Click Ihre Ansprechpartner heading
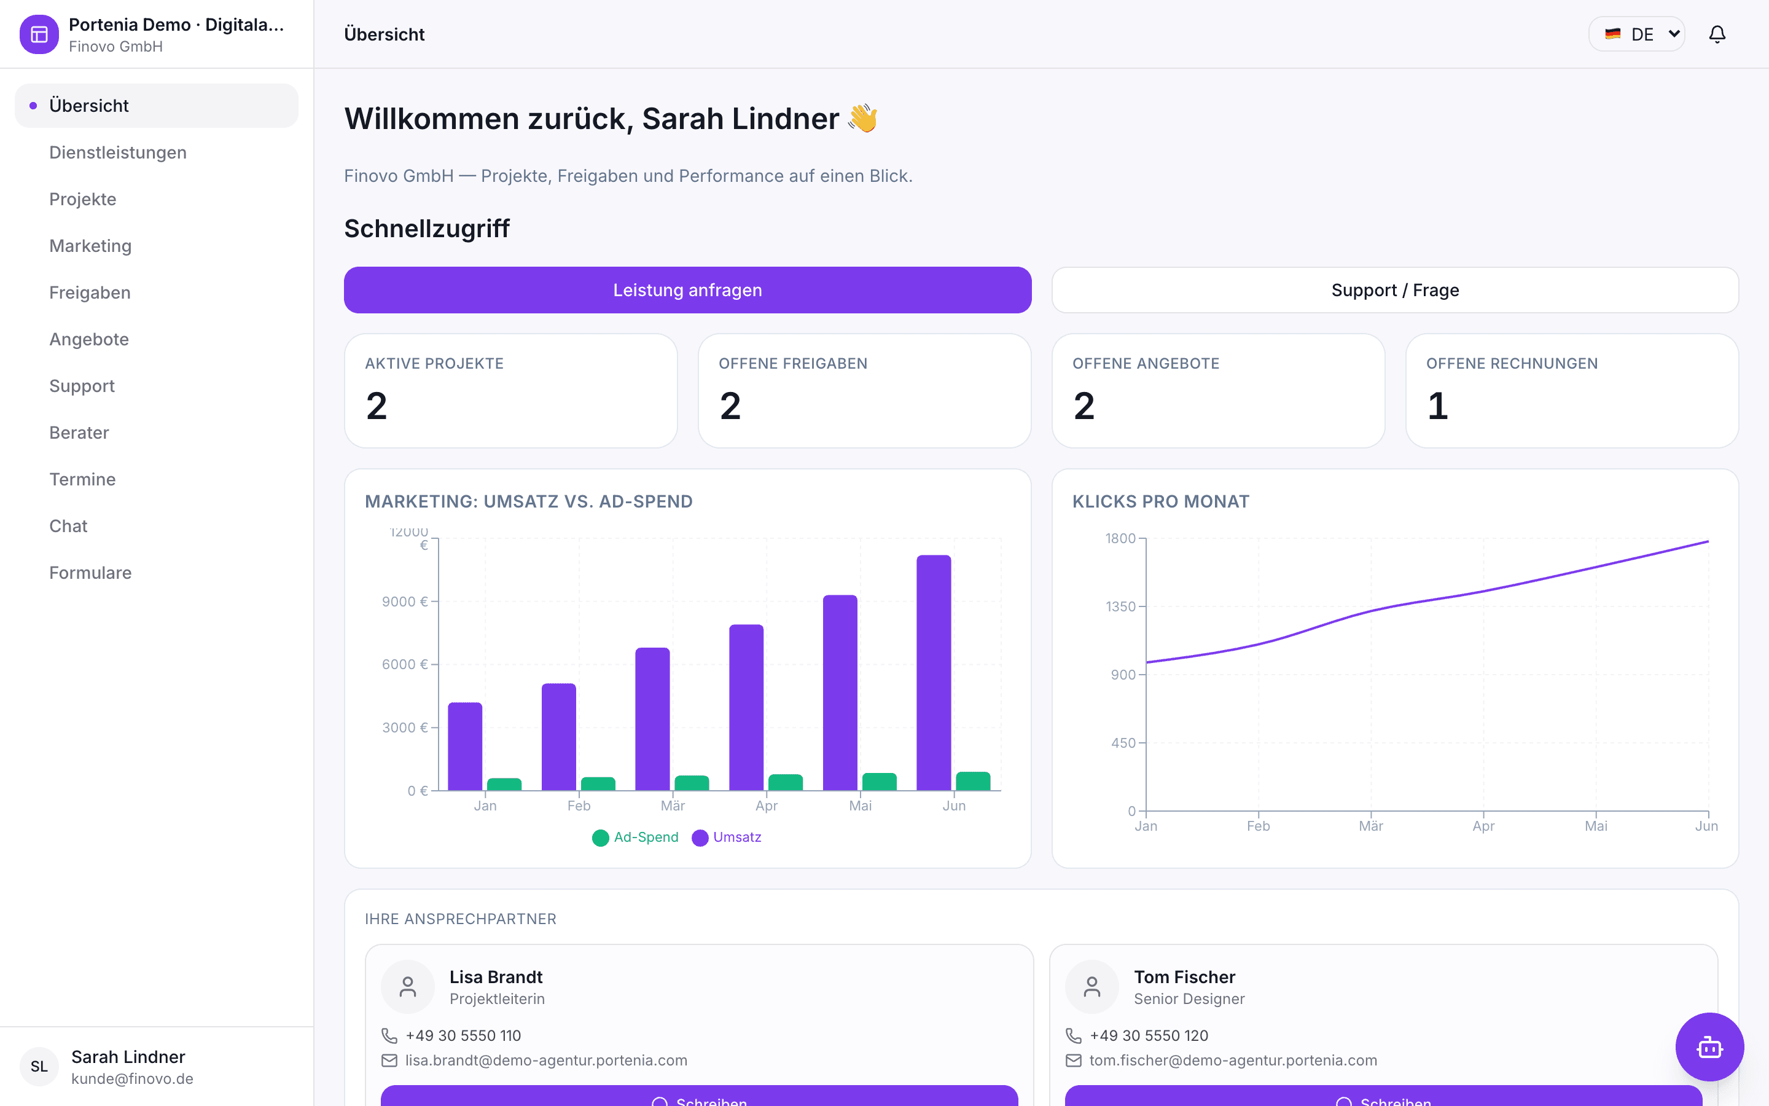Viewport: 1769px width, 1106px height. [x=461, y=919]
